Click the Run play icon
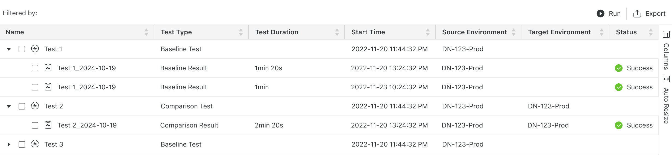The image size is (672, 155). tap(600, 14)
